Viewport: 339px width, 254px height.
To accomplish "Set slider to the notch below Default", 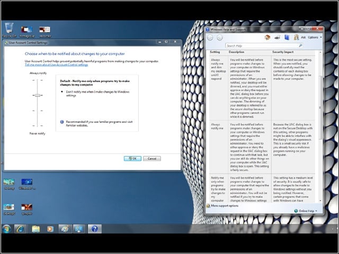I will pyautogui.click(x=38, y=111).
